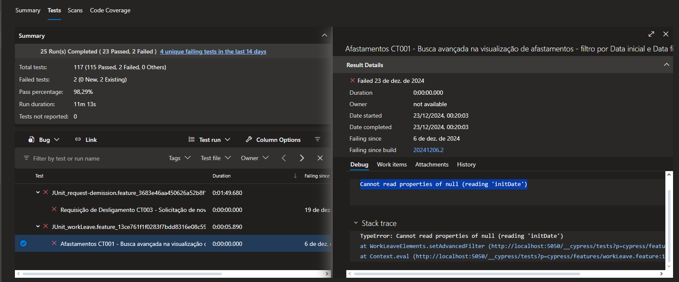Click failed icon on JUnit_workLeave run
The width and height of the screenshot is (679, 282).
[46, 226]
